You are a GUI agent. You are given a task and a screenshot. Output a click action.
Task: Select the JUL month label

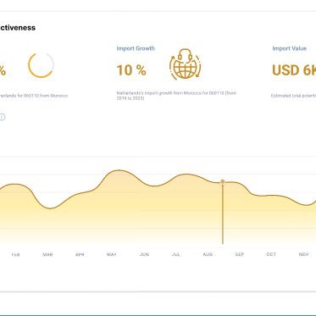[x=176, y=254]
